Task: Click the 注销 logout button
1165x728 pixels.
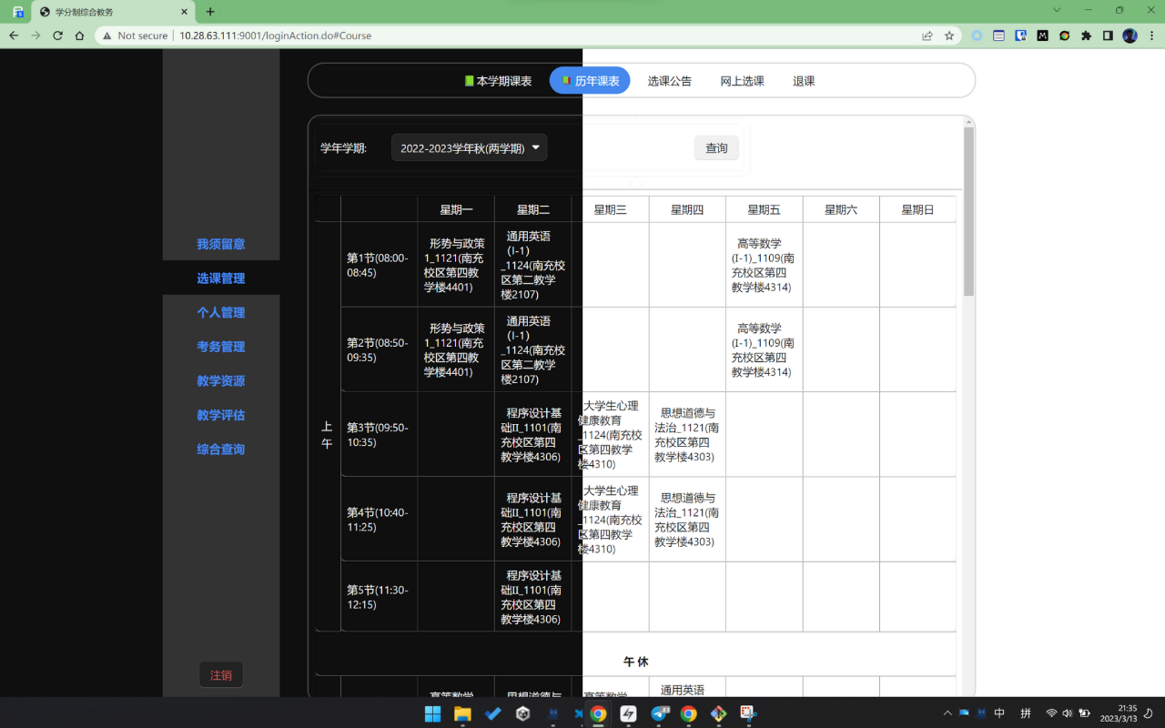Action: click(221, 675)
